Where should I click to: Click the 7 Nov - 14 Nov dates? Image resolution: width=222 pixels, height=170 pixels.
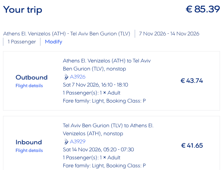point(169,34)
